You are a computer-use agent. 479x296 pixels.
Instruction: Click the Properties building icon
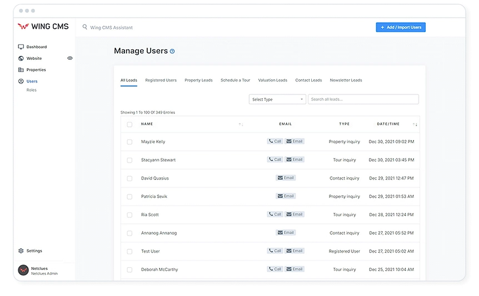click(21, 70)
